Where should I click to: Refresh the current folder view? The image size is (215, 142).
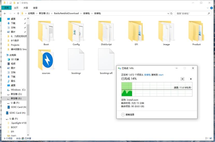(171, 13)
